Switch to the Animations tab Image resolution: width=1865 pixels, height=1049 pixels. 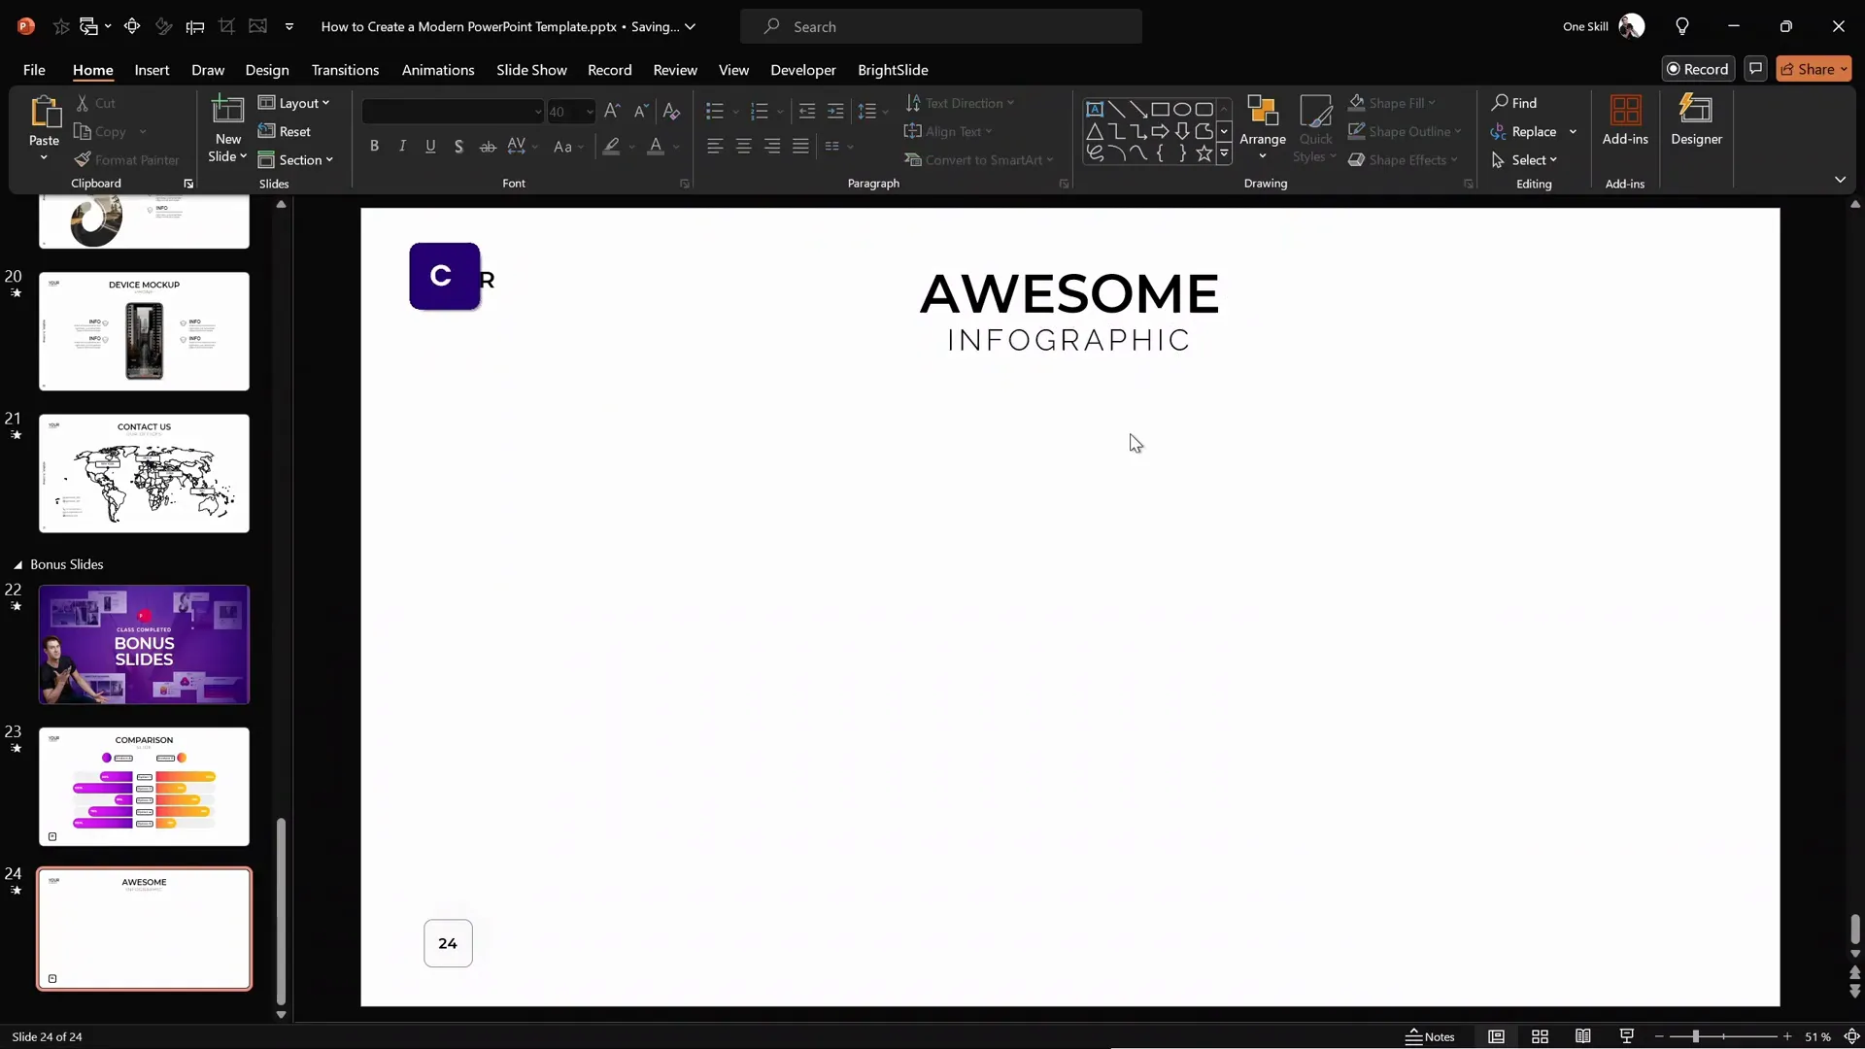pyautogui.click(x=438, y=70)
